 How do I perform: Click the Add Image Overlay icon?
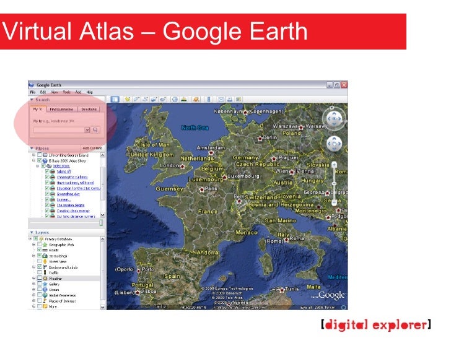(x=154, y=100)
